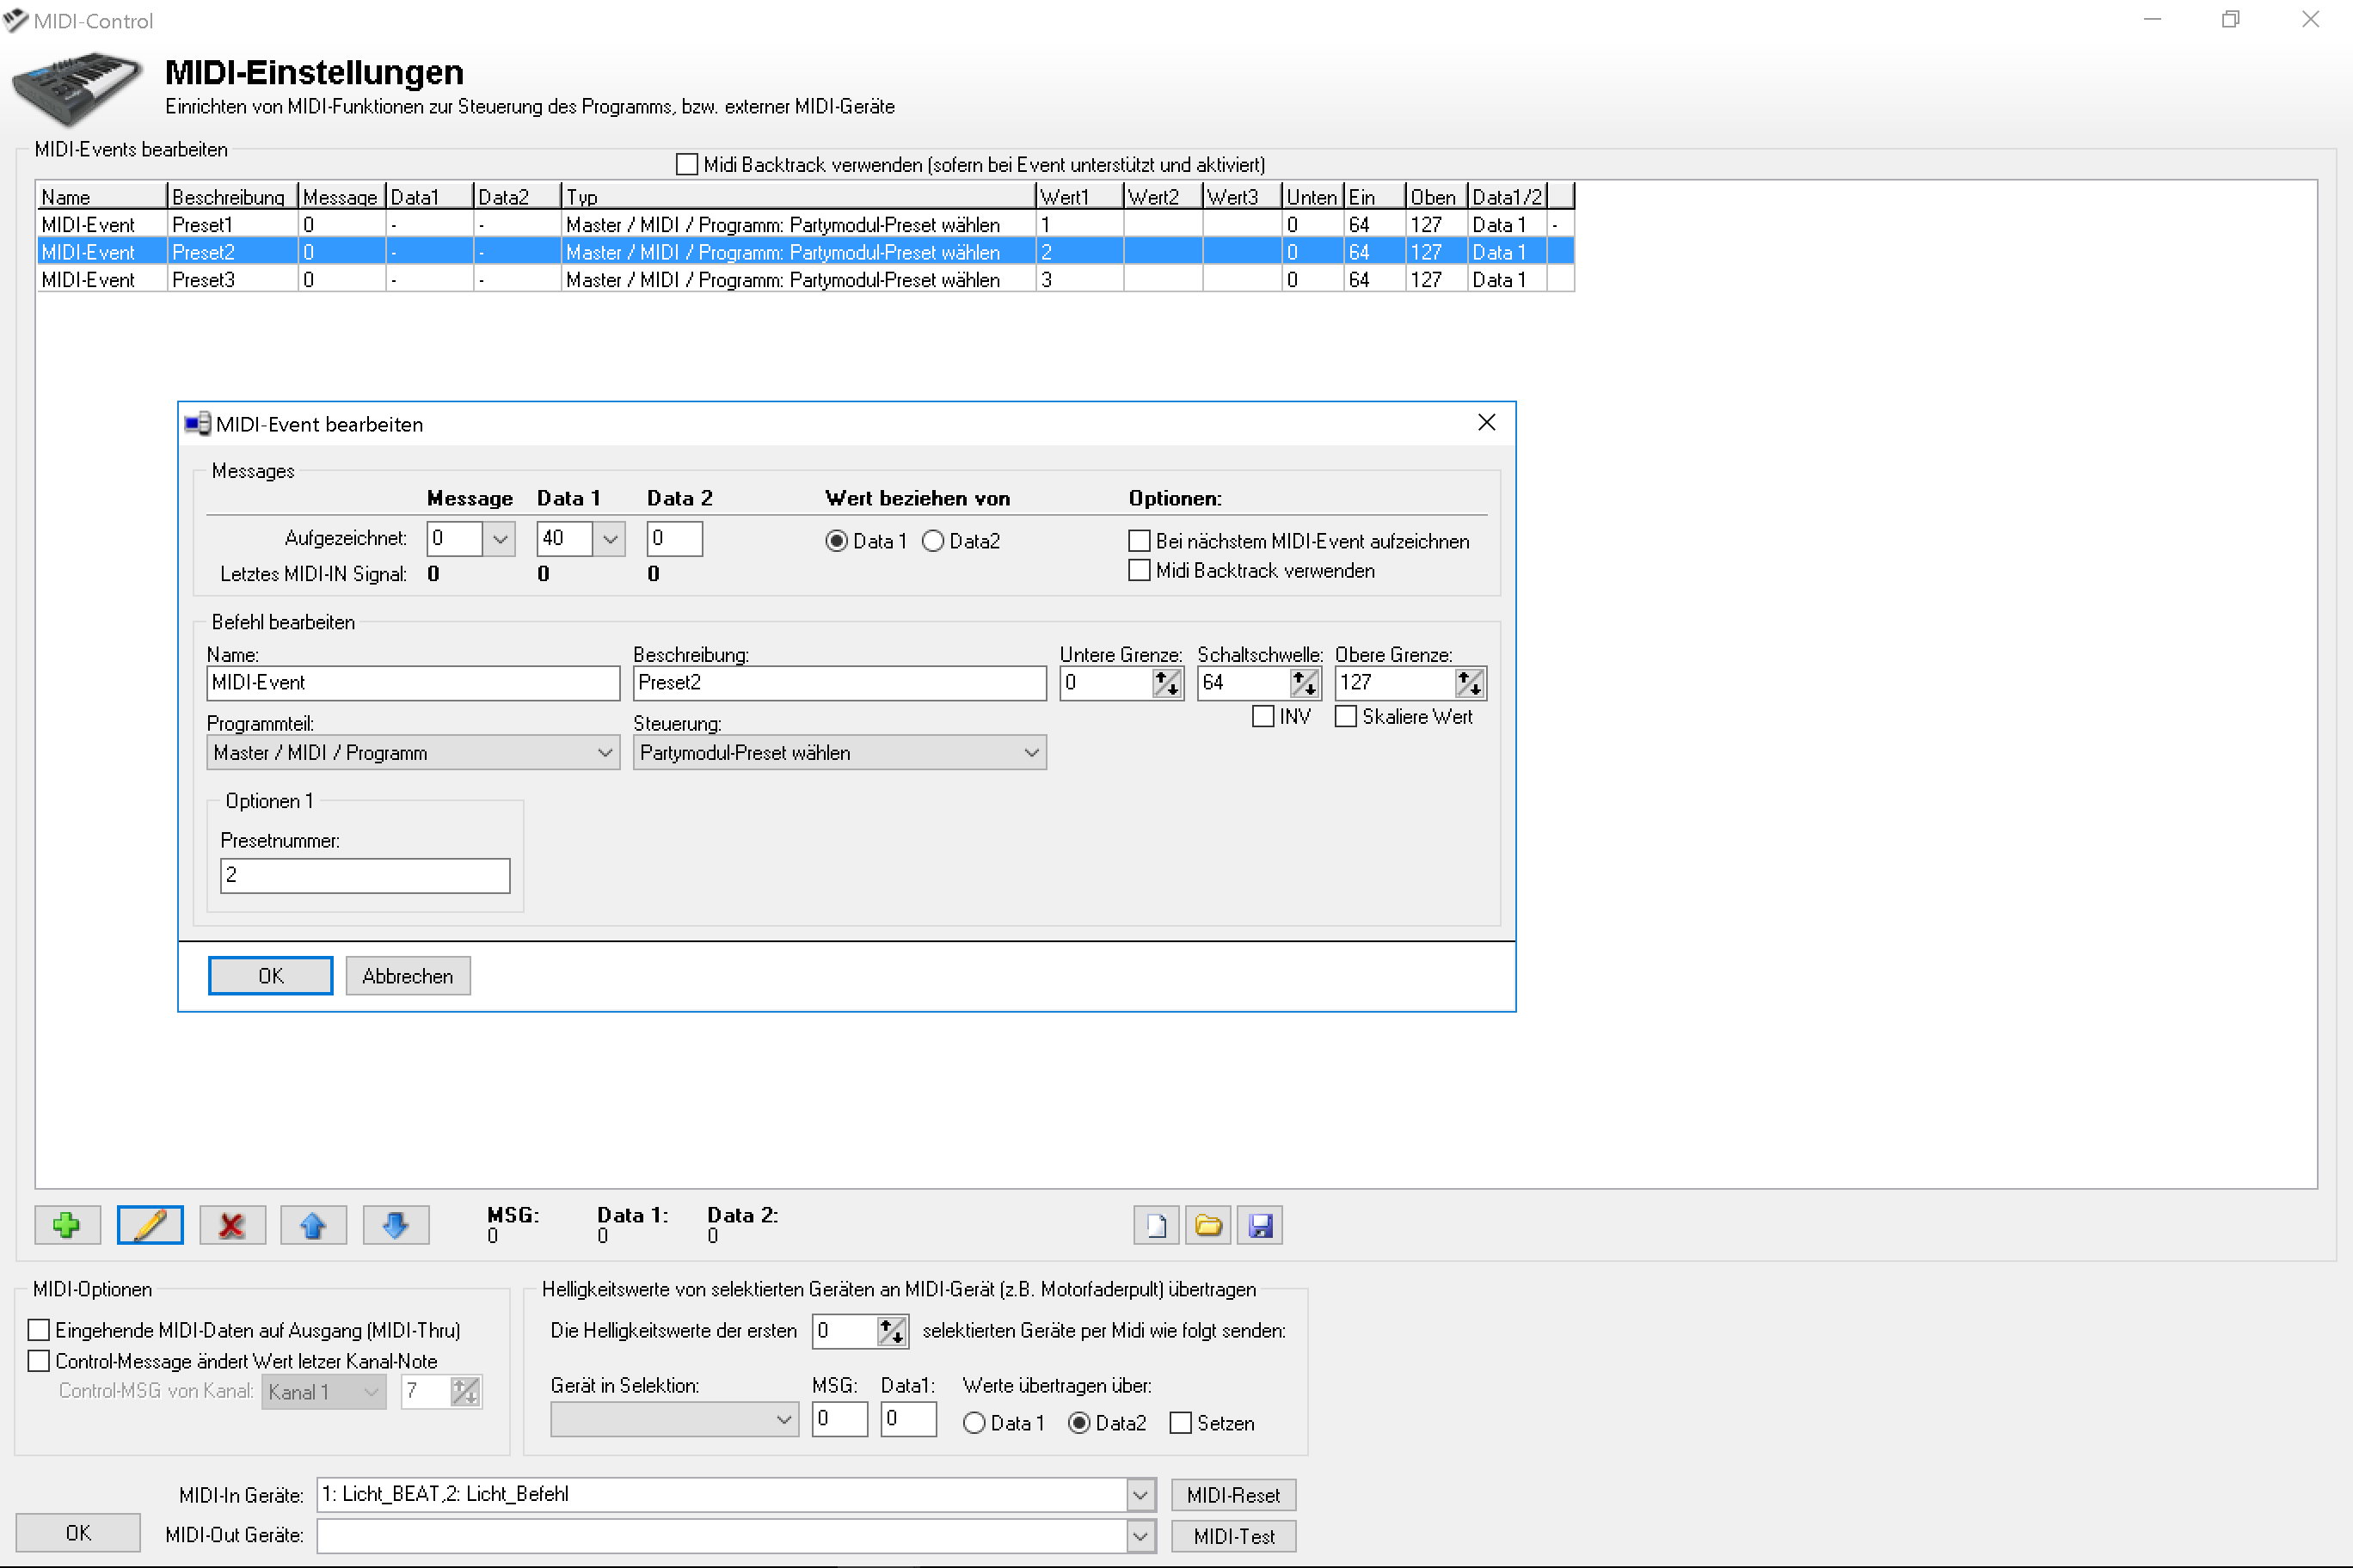Open a saved MIDI event list
This screenshot has height=1568, width=2353.
1207,1224
